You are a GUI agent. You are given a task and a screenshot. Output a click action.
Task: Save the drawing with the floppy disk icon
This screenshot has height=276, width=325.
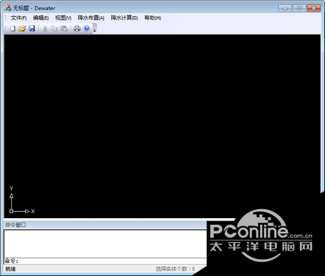pos(32,29)
